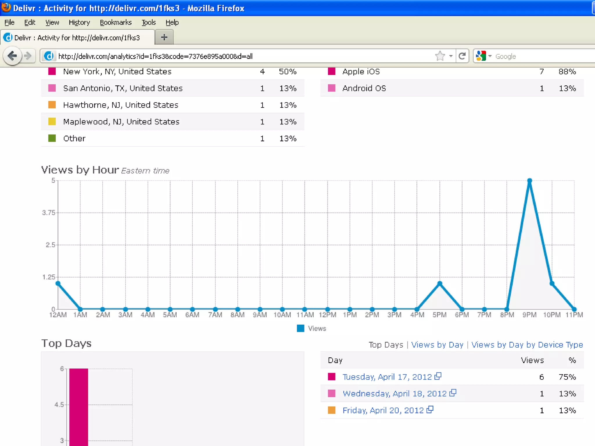Open the History menu

click(x=79, y=22)
